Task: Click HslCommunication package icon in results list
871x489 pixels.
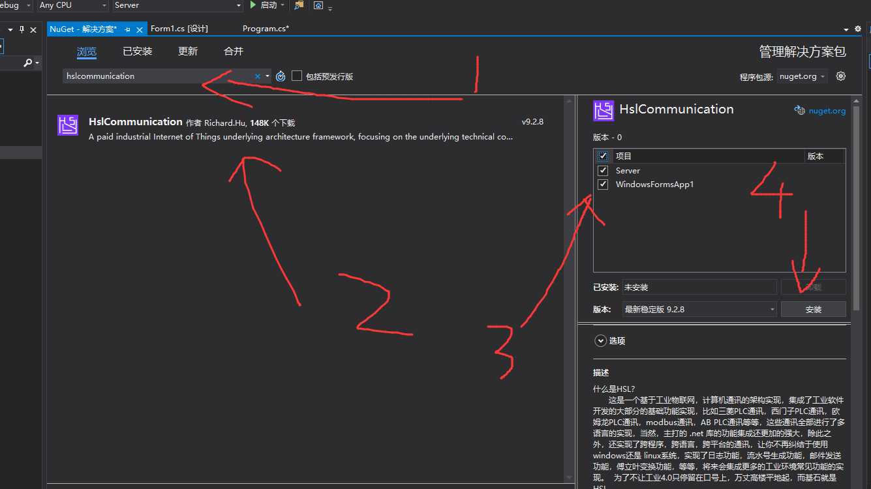Action: 68,125
